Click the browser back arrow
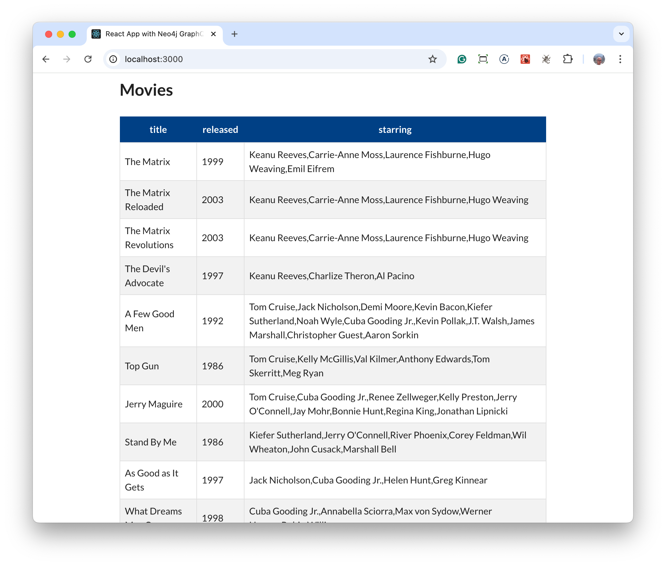The image size is (666, 566). (x=46, y=59)
